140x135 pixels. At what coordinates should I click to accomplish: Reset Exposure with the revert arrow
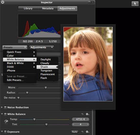click(82, 132)
